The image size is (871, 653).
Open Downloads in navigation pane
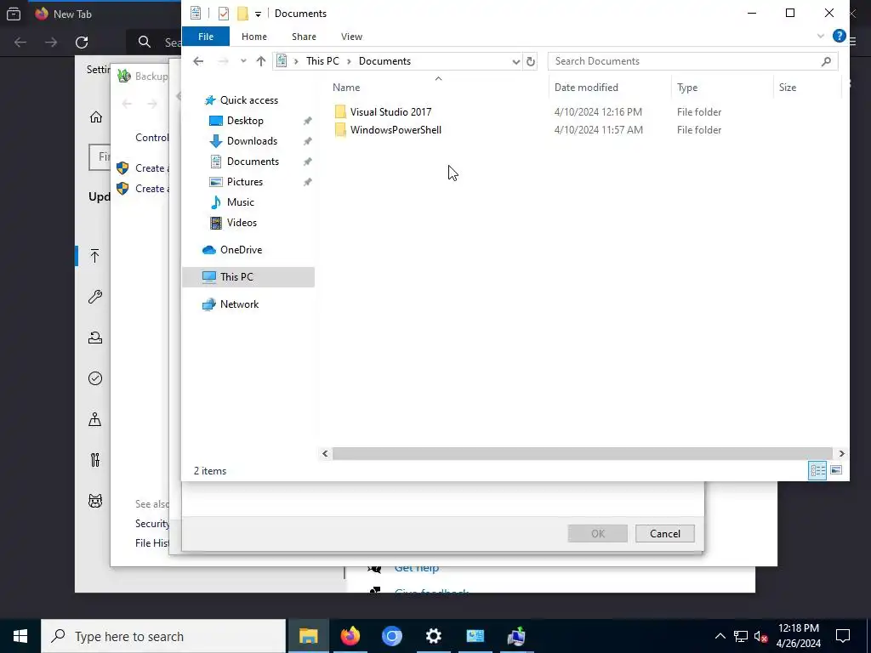click(x=252, y=141)
